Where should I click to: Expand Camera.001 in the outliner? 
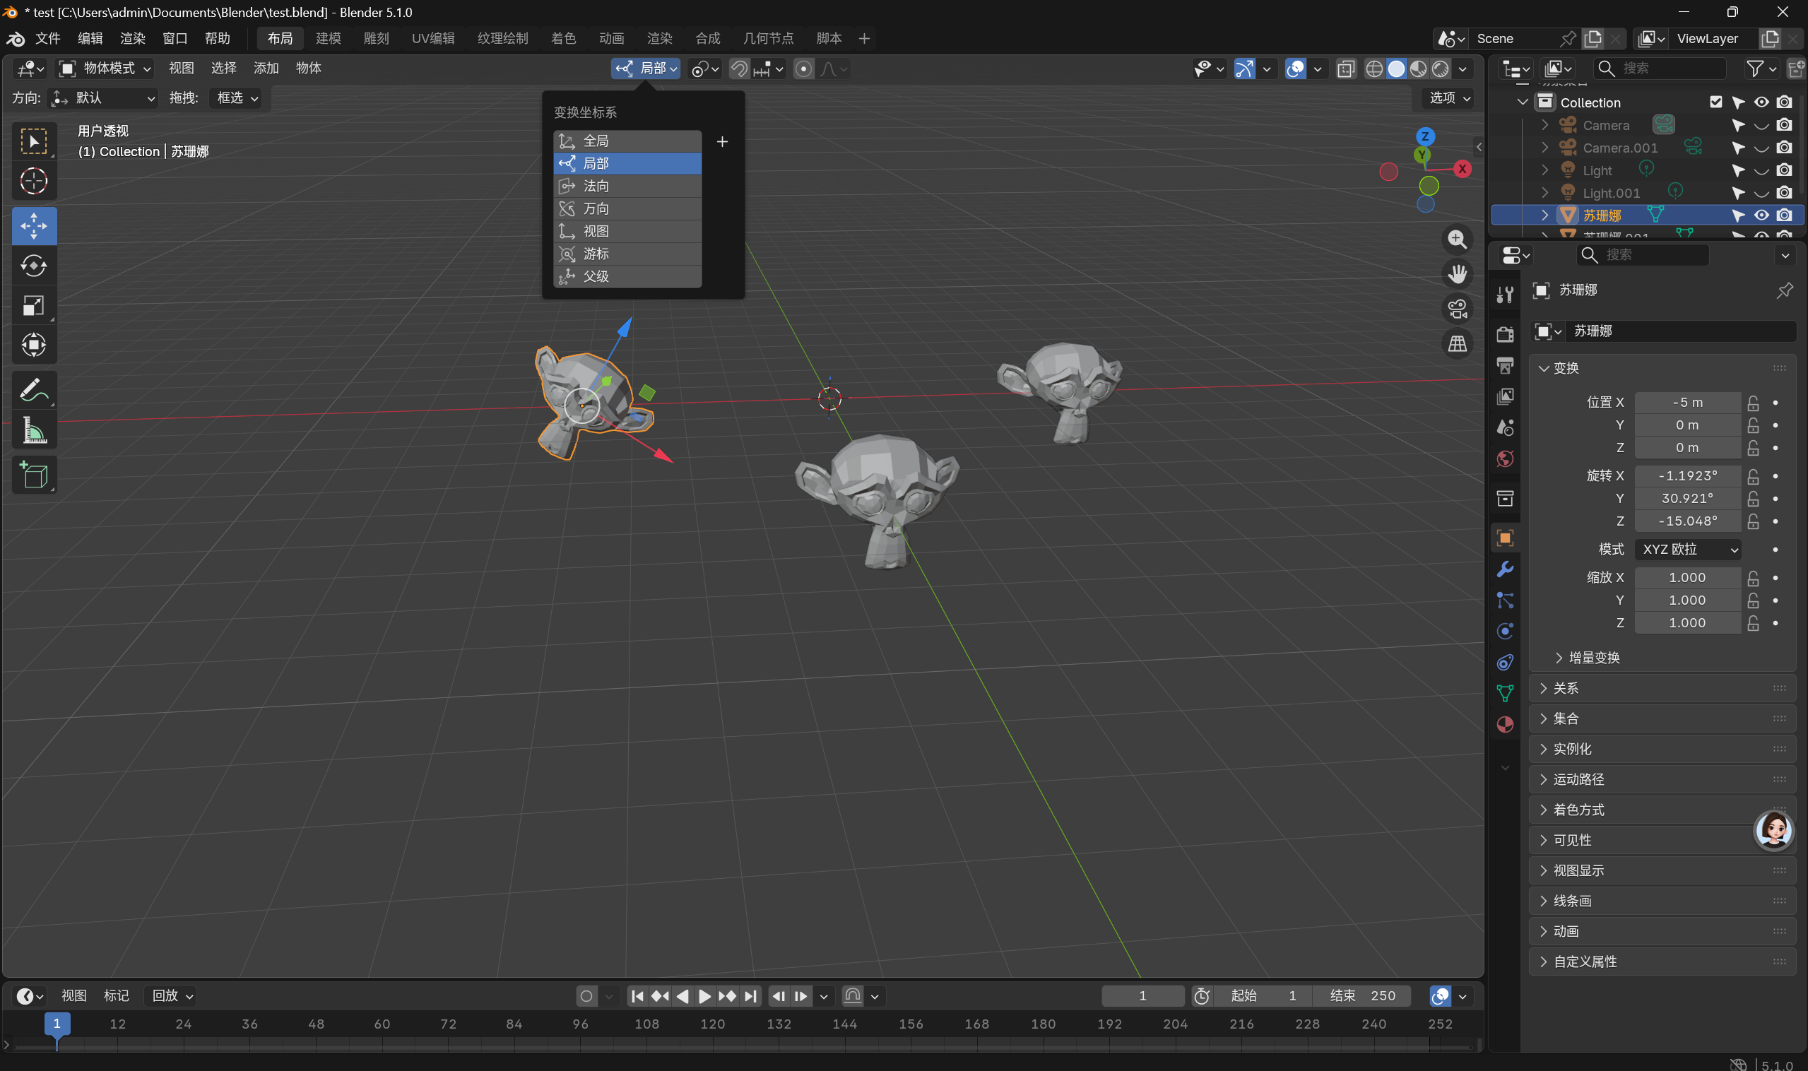point(1544,148)
